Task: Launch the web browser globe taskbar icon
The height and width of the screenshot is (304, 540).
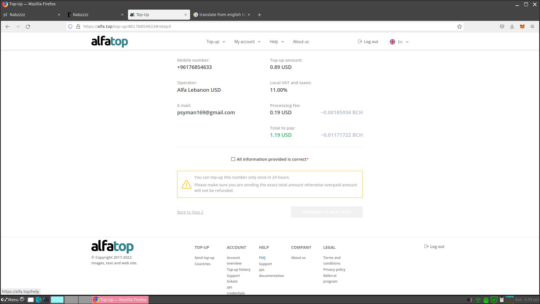Action: pyautogui.click(x=39, y=299)
